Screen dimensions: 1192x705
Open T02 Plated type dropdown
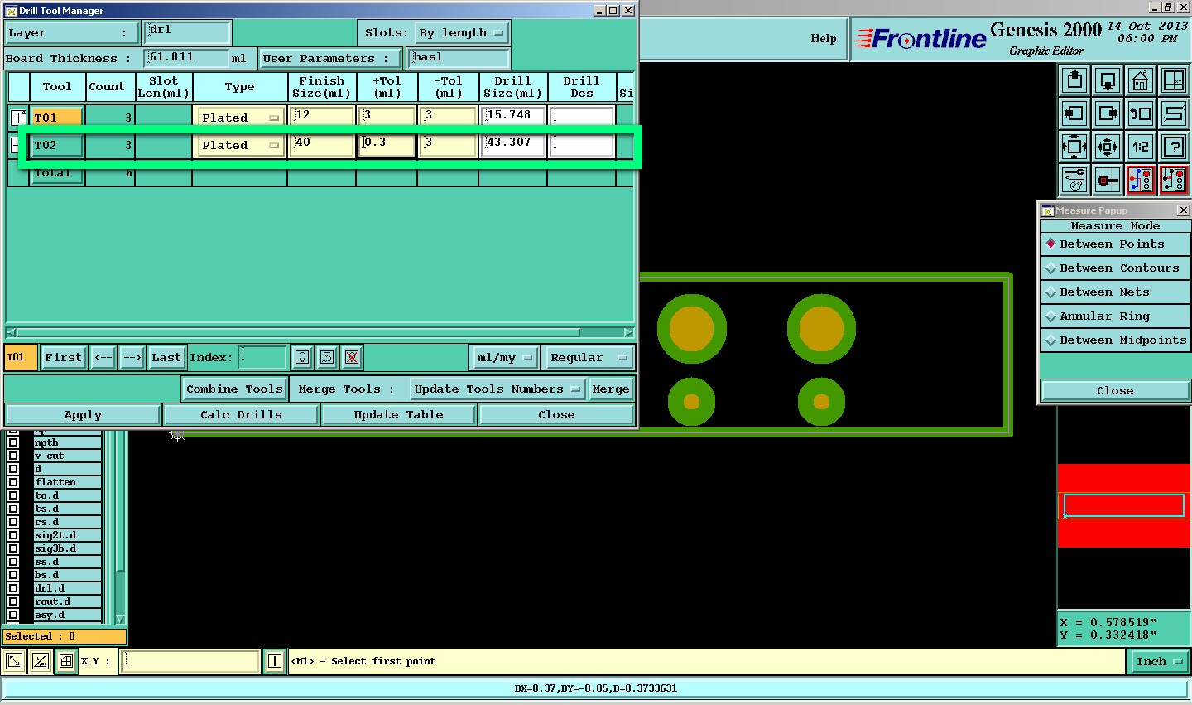pos(240,146)
